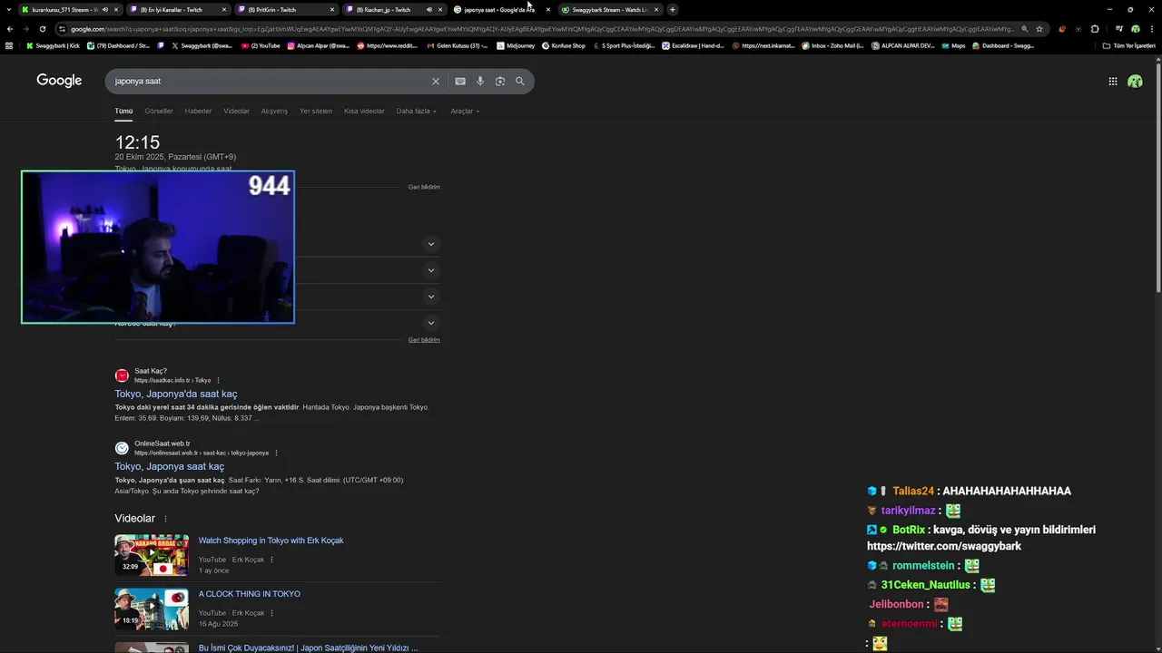
Task: Open the YouTube bookmark
Action: pyautogui.click(x=261, y=45)
